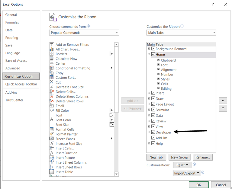Expand the Clipboard group
This screenshot has height=189, width=232.
click(158, 60)
